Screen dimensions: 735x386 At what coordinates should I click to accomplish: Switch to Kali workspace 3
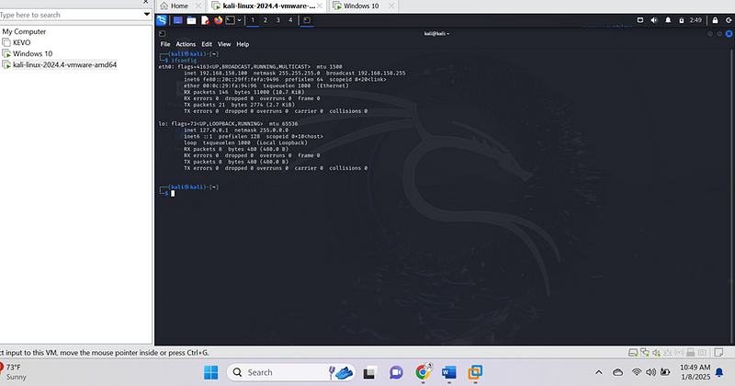point(278,20)
